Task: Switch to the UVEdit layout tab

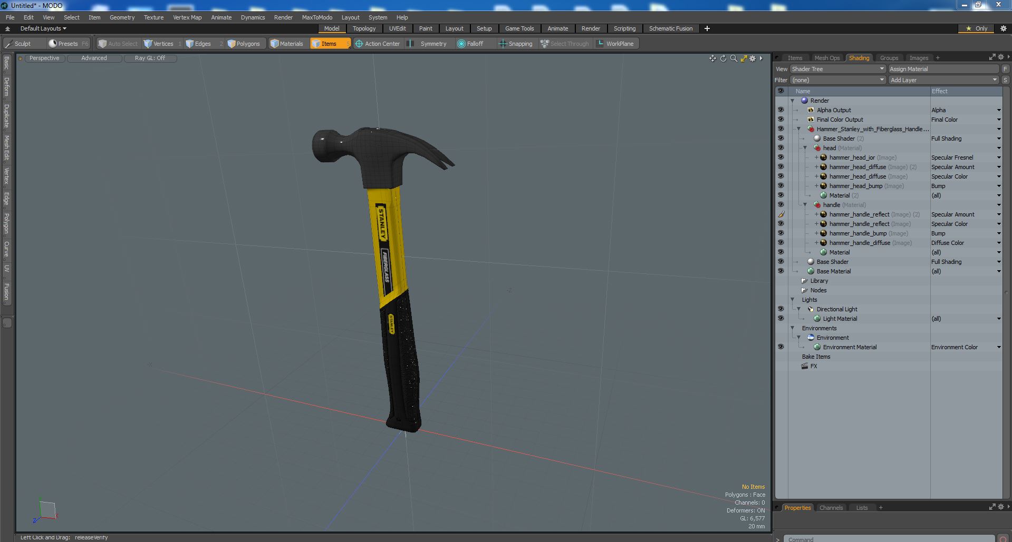Action: coord(397,28)
